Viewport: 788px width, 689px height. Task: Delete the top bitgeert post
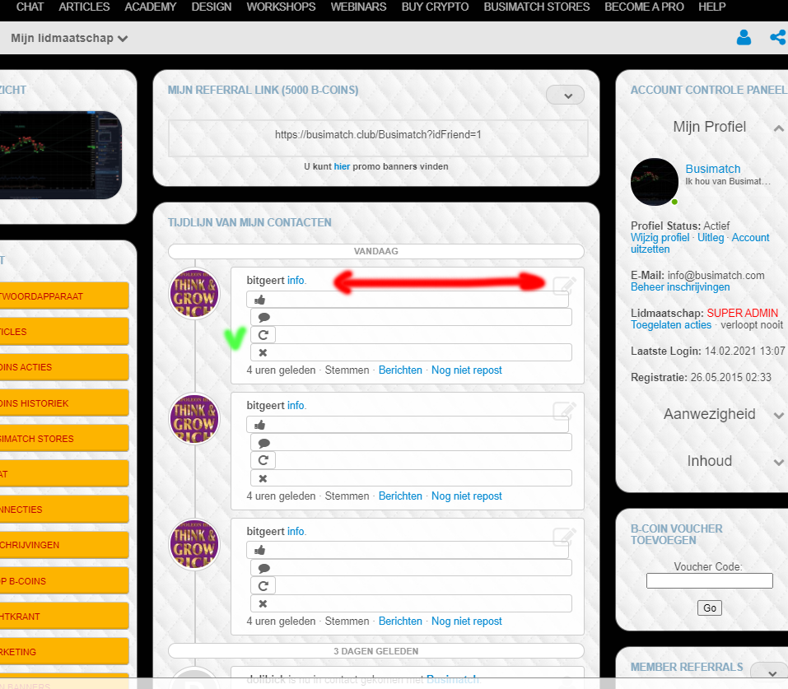[x=411, y=352]
